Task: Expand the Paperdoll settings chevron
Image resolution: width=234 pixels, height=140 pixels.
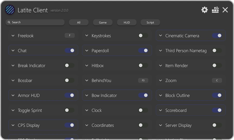Action: pyautogui.click(x=87, y=51)
